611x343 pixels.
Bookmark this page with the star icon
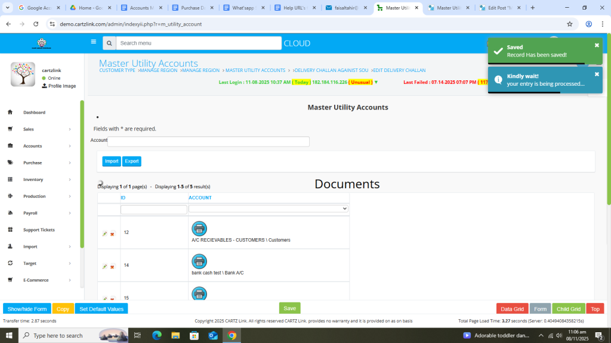(x=569, y=24)
